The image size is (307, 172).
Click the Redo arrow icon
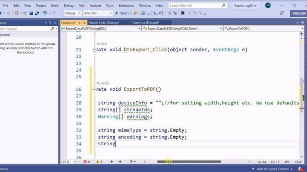click(x=54, y=13)
